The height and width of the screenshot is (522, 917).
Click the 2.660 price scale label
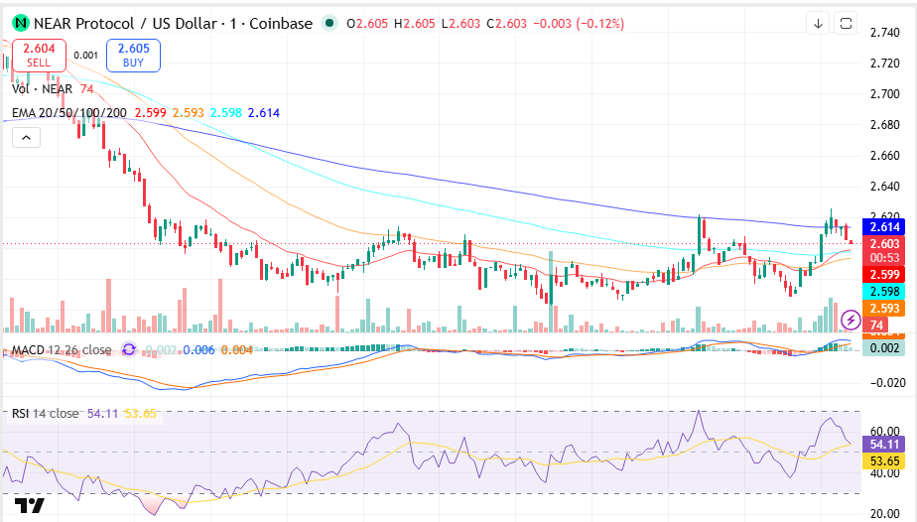pos(885,155)
